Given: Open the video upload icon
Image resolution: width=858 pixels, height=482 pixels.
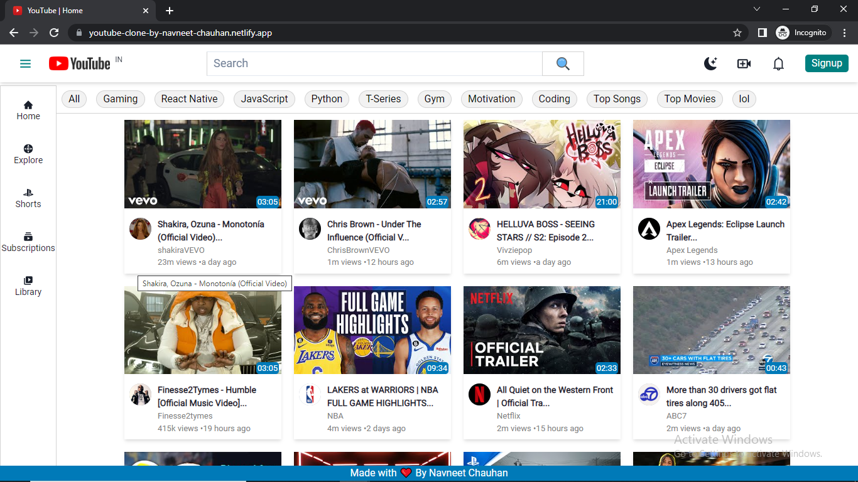Looking at the screenshot, I should click(744, 63).
